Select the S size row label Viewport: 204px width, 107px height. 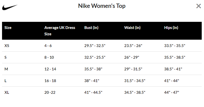(5, 57)
